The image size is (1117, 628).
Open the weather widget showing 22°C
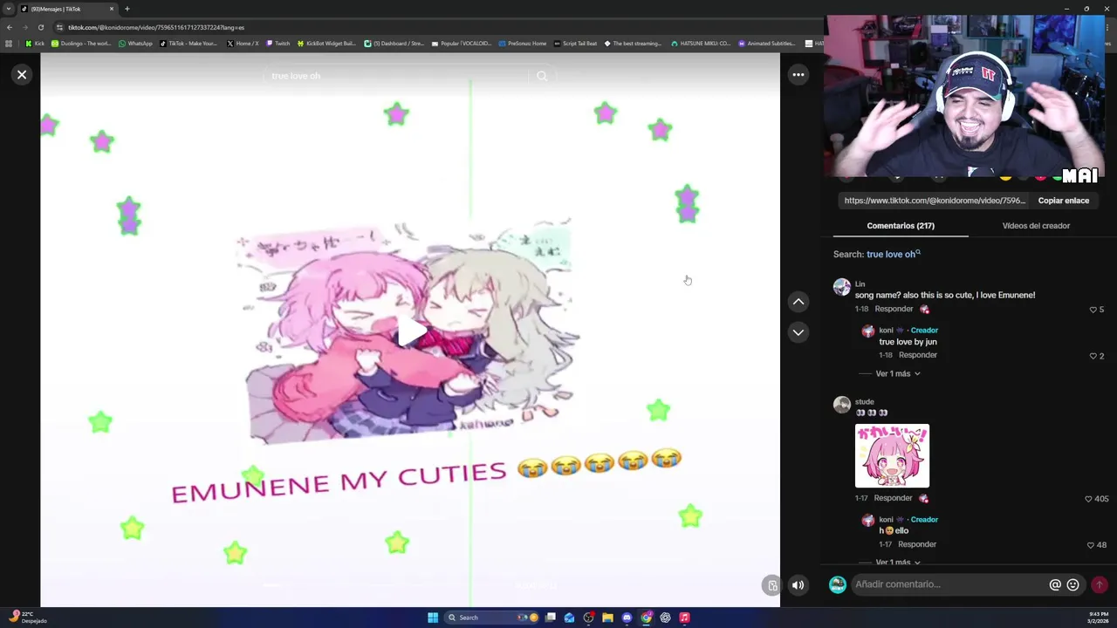[x=26, y=618]
